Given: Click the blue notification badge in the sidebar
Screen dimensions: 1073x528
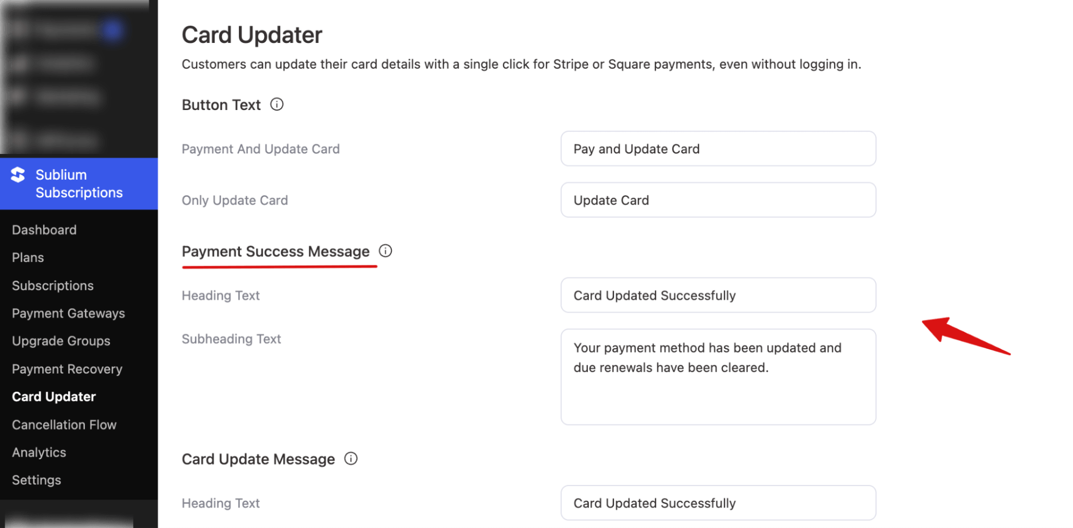Looking at the screenshot, I should pos(113,31).
